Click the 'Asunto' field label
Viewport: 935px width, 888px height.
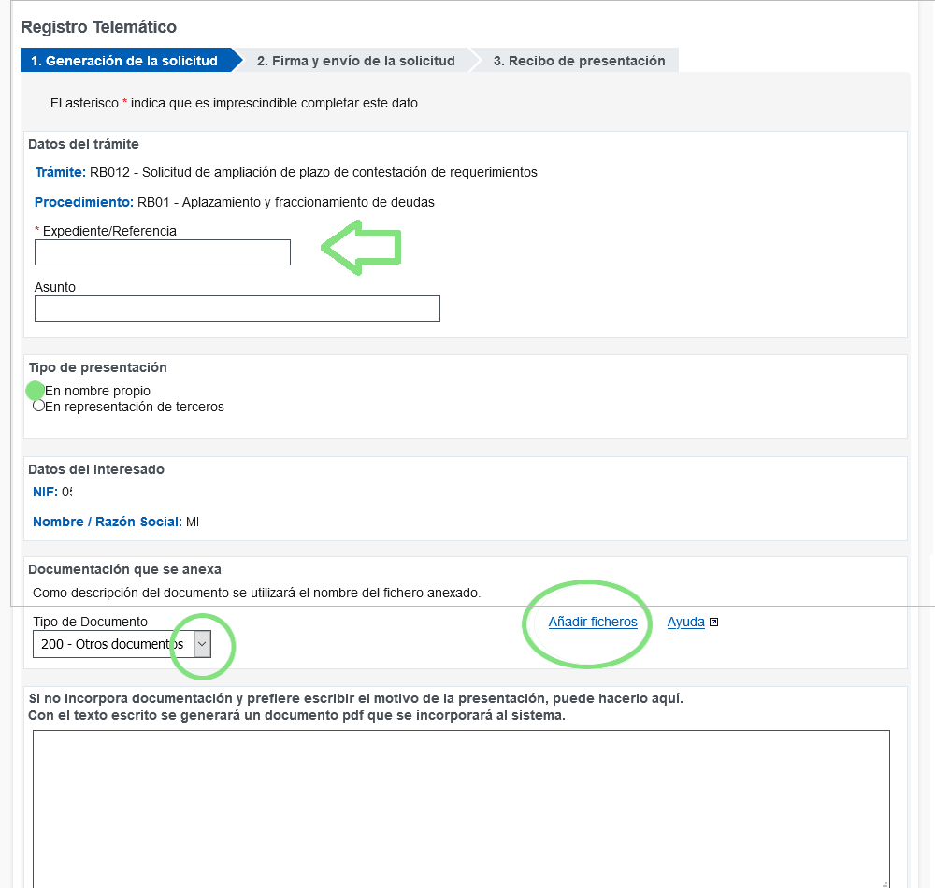[55, 287]
